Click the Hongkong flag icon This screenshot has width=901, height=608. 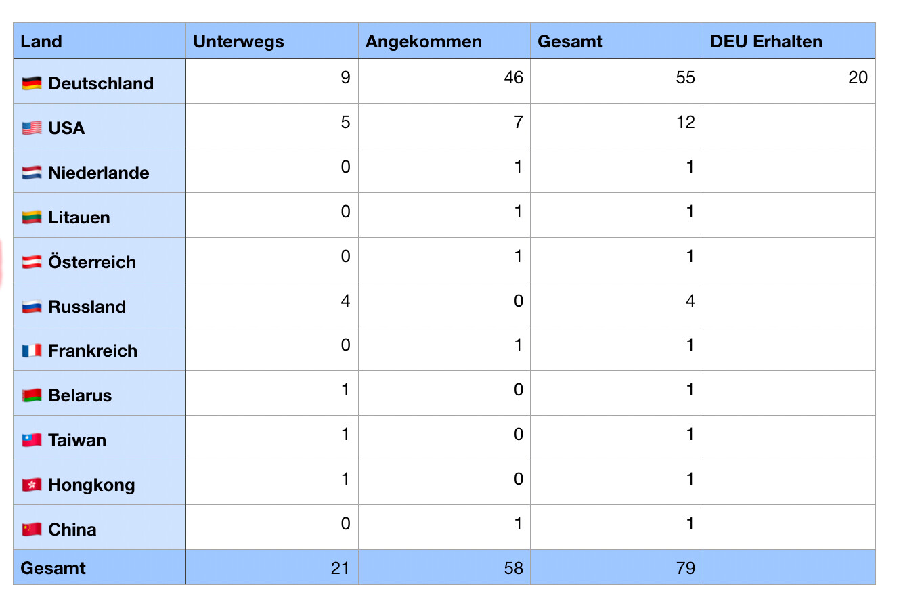32,485
